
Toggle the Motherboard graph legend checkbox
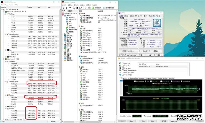pos(135,81)
